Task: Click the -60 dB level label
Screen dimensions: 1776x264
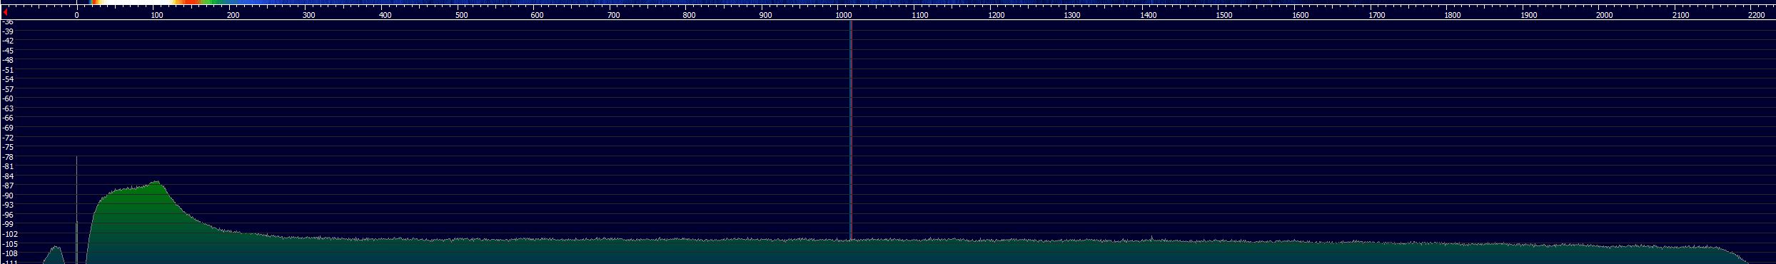Action: click(x=8, y=99)
